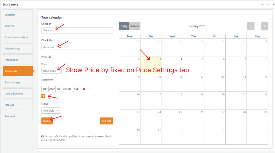Advance to the next calendar month
This screenshot has height=153, width=275.
click(x=265, y=26)
